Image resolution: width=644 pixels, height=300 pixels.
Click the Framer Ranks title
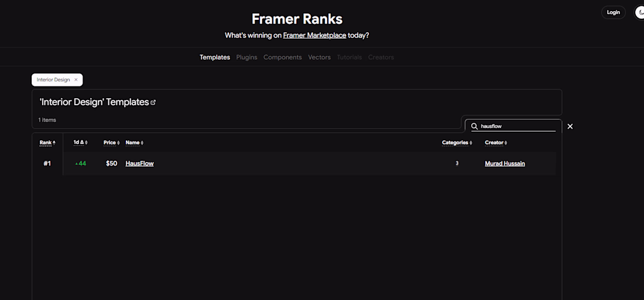[x=297, y=19]
